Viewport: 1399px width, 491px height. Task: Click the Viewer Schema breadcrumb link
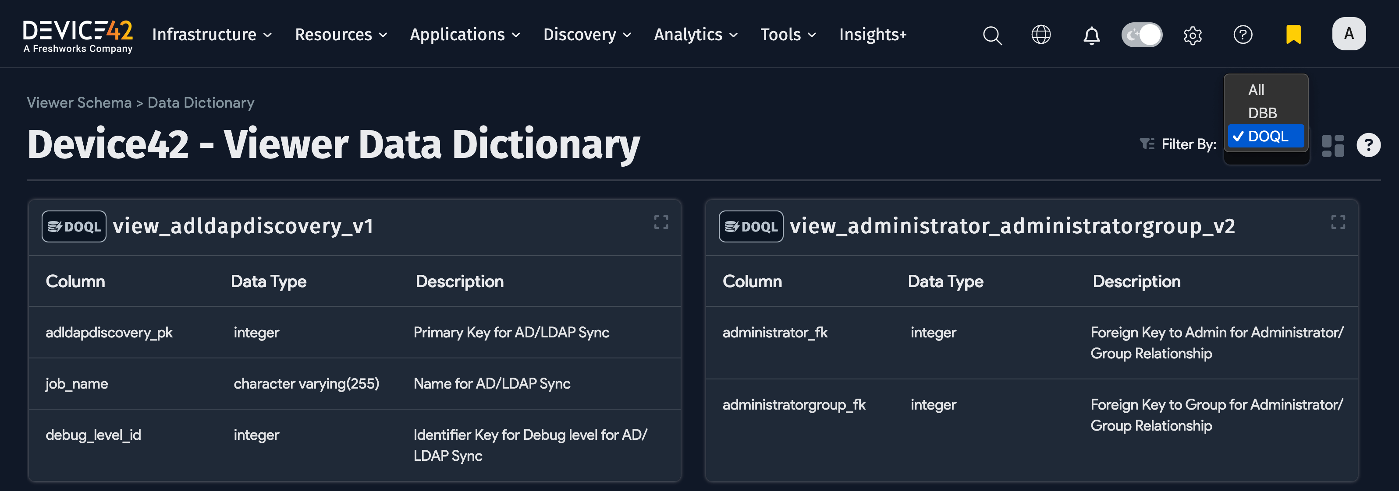click(79, 102)
